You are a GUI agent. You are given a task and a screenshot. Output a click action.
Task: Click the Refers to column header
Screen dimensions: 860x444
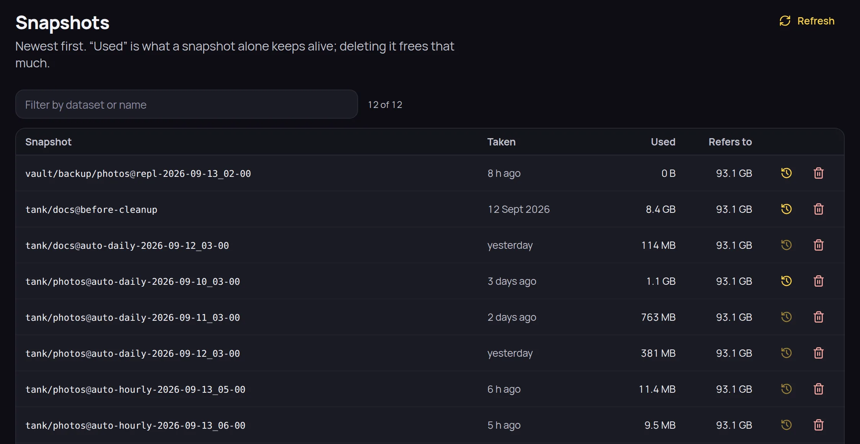(x=730, y=142)
